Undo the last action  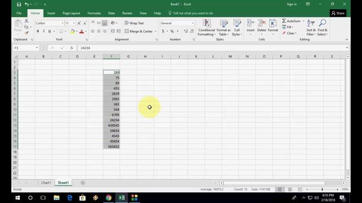click(27, 5)
